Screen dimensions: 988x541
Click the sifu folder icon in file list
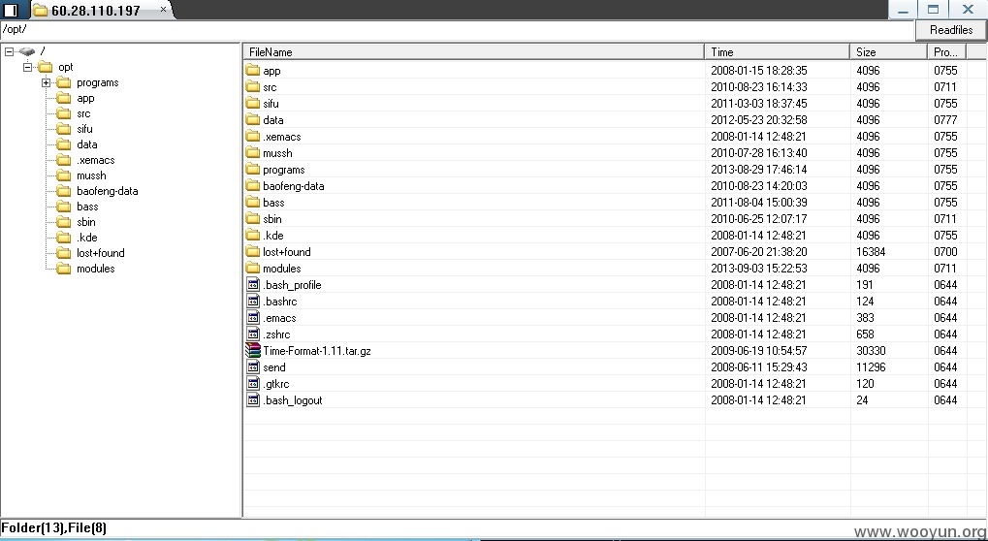point(253,104)
